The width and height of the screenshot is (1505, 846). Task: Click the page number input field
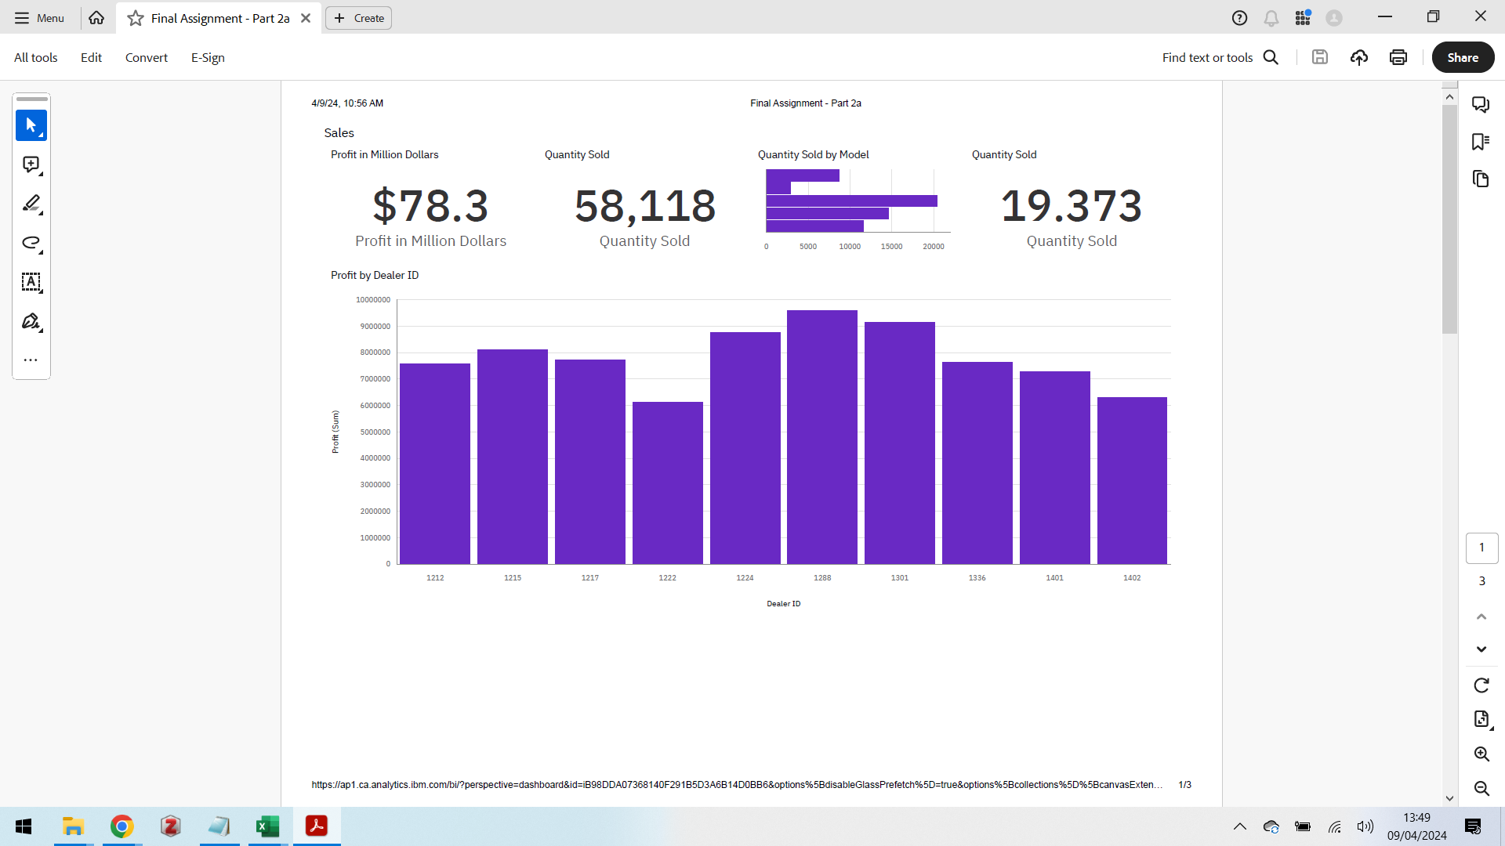coord(1481,548)
